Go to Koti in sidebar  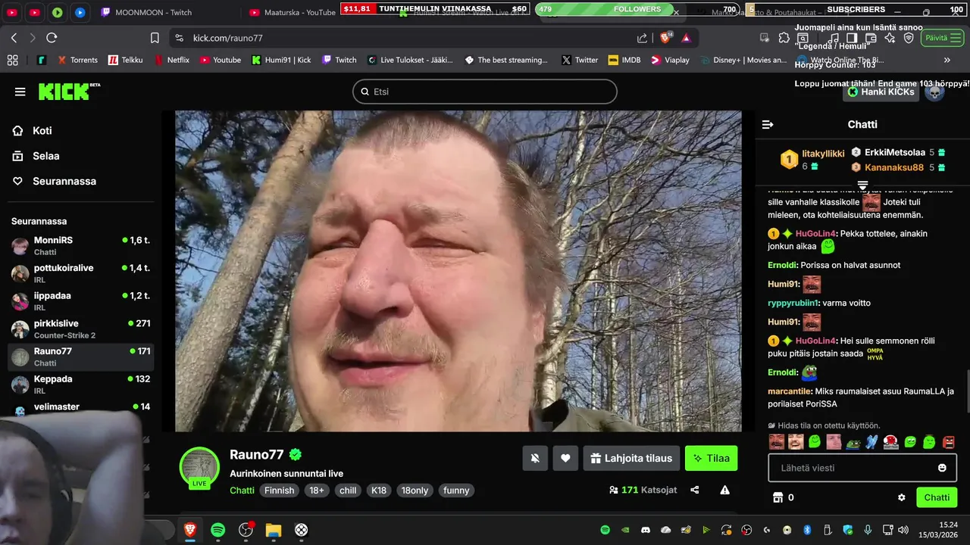(42, 131)
